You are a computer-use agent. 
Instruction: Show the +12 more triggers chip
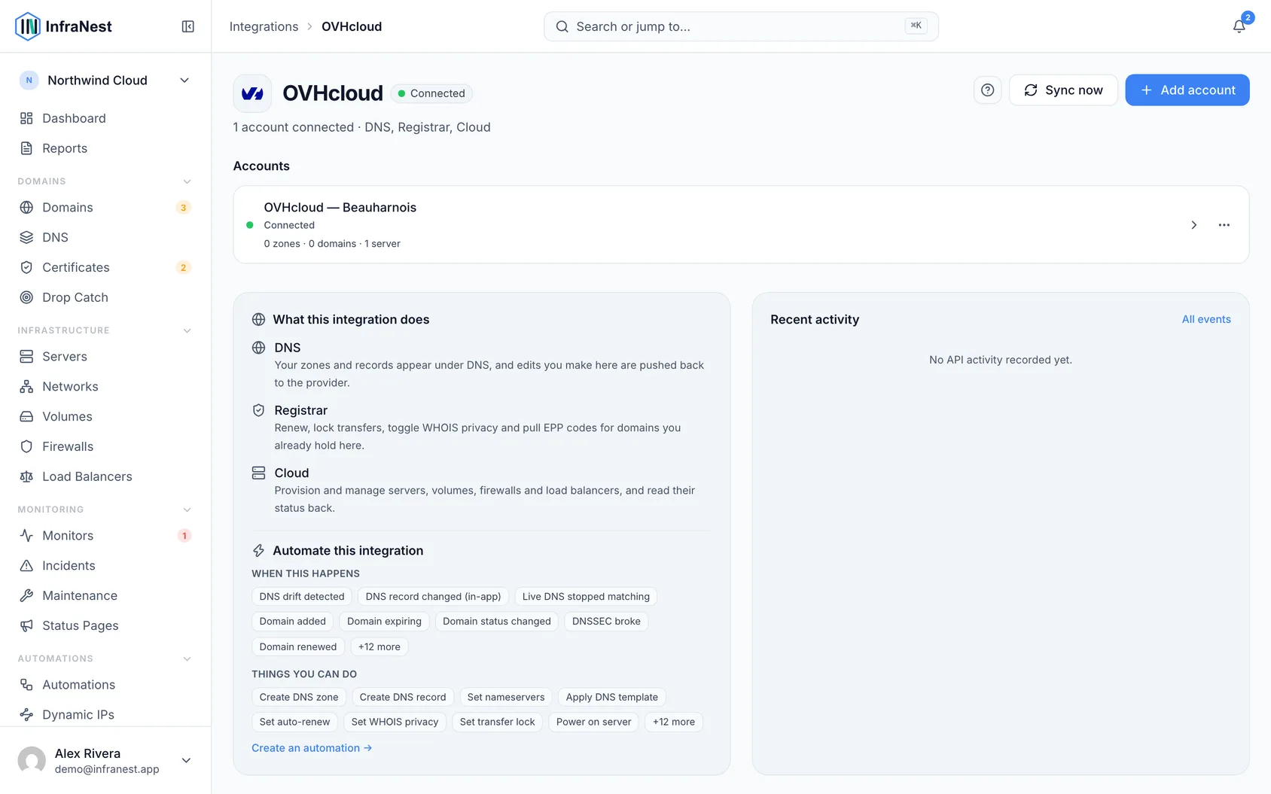coord(379,646)
